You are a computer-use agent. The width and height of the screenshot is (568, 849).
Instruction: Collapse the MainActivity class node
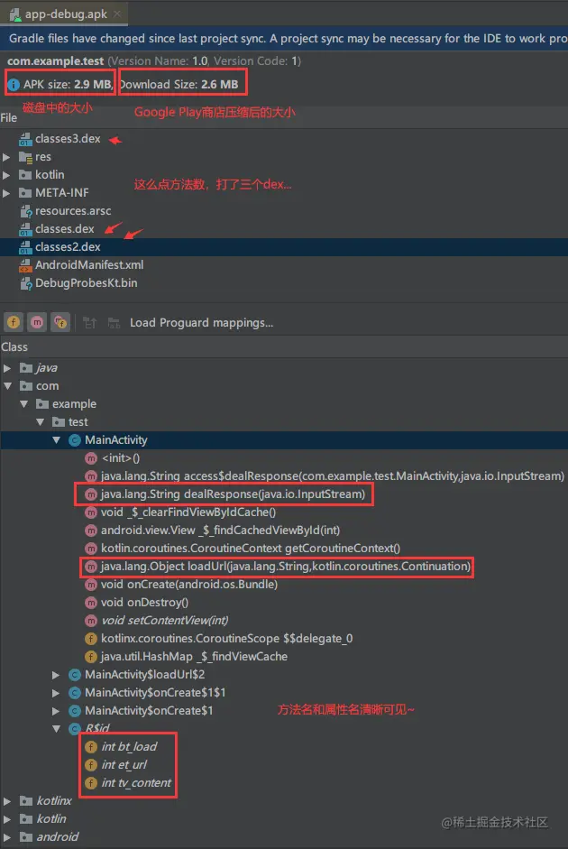(x=56, y=440)
